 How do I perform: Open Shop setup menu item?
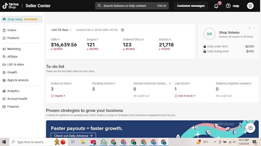tap(21, 19)
